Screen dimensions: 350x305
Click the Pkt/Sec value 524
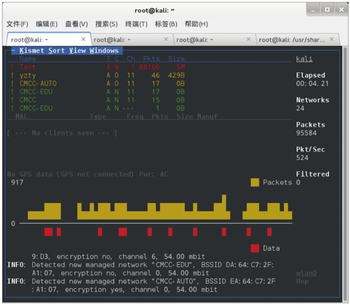coord(302,157)
